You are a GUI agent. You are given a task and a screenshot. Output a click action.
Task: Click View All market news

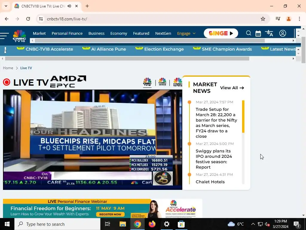pyautogui.click(x=232, y=88)
